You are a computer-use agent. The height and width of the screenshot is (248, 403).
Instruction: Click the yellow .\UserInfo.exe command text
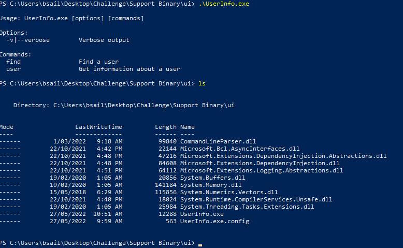(224, 4)
